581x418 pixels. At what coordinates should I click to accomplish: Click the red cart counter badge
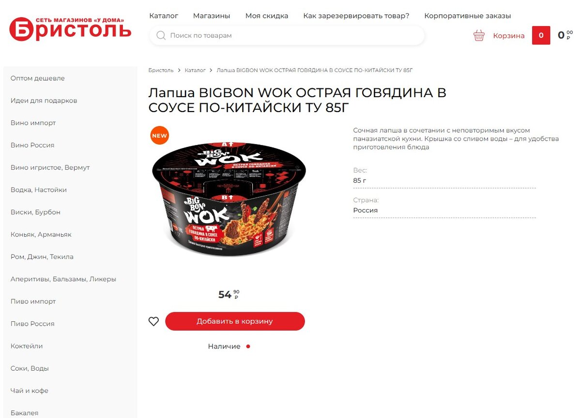[541, 35]
